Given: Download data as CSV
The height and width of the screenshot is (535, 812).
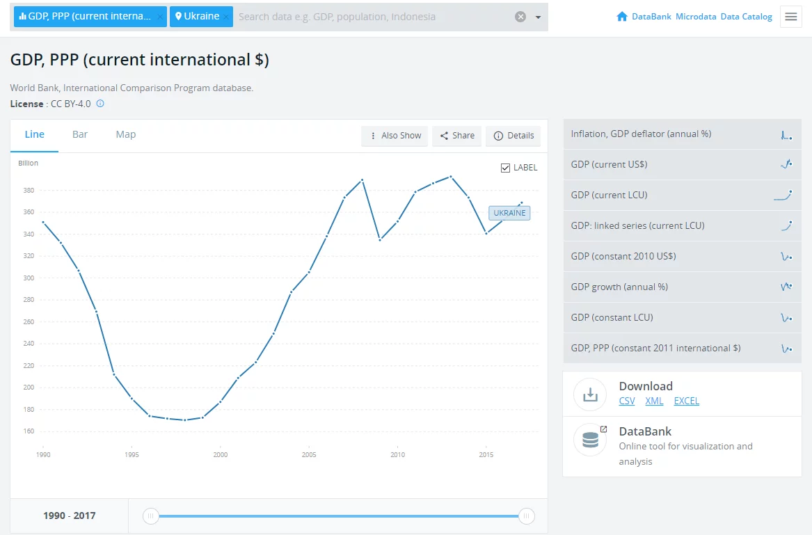Looking at the screenshot, I should 627,401.
